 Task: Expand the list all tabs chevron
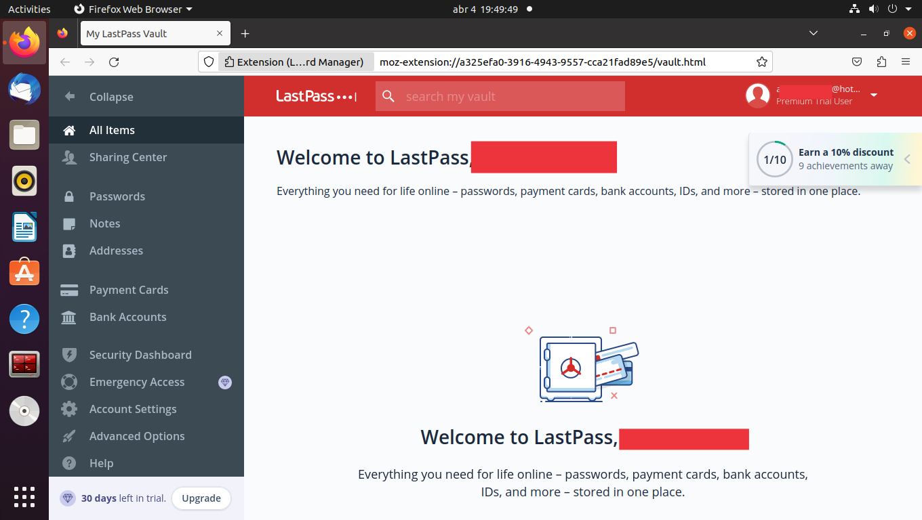(x=814, y=33)
